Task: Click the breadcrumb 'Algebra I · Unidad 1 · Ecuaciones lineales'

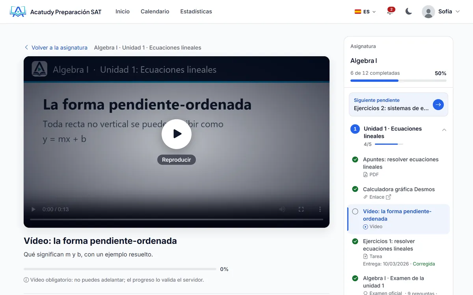Action: (x=147, y=48)
